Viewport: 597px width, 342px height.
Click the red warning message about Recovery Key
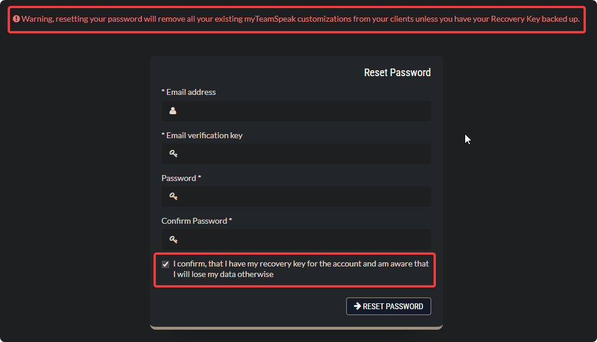tap(300, 19)
